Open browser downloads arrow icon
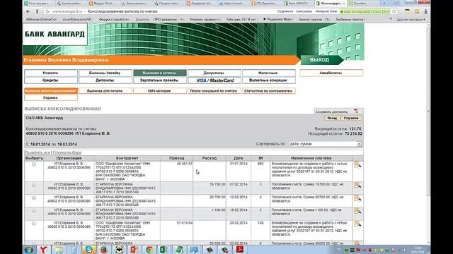The width and height of the screenshot is (453, 254). point(425,11)
